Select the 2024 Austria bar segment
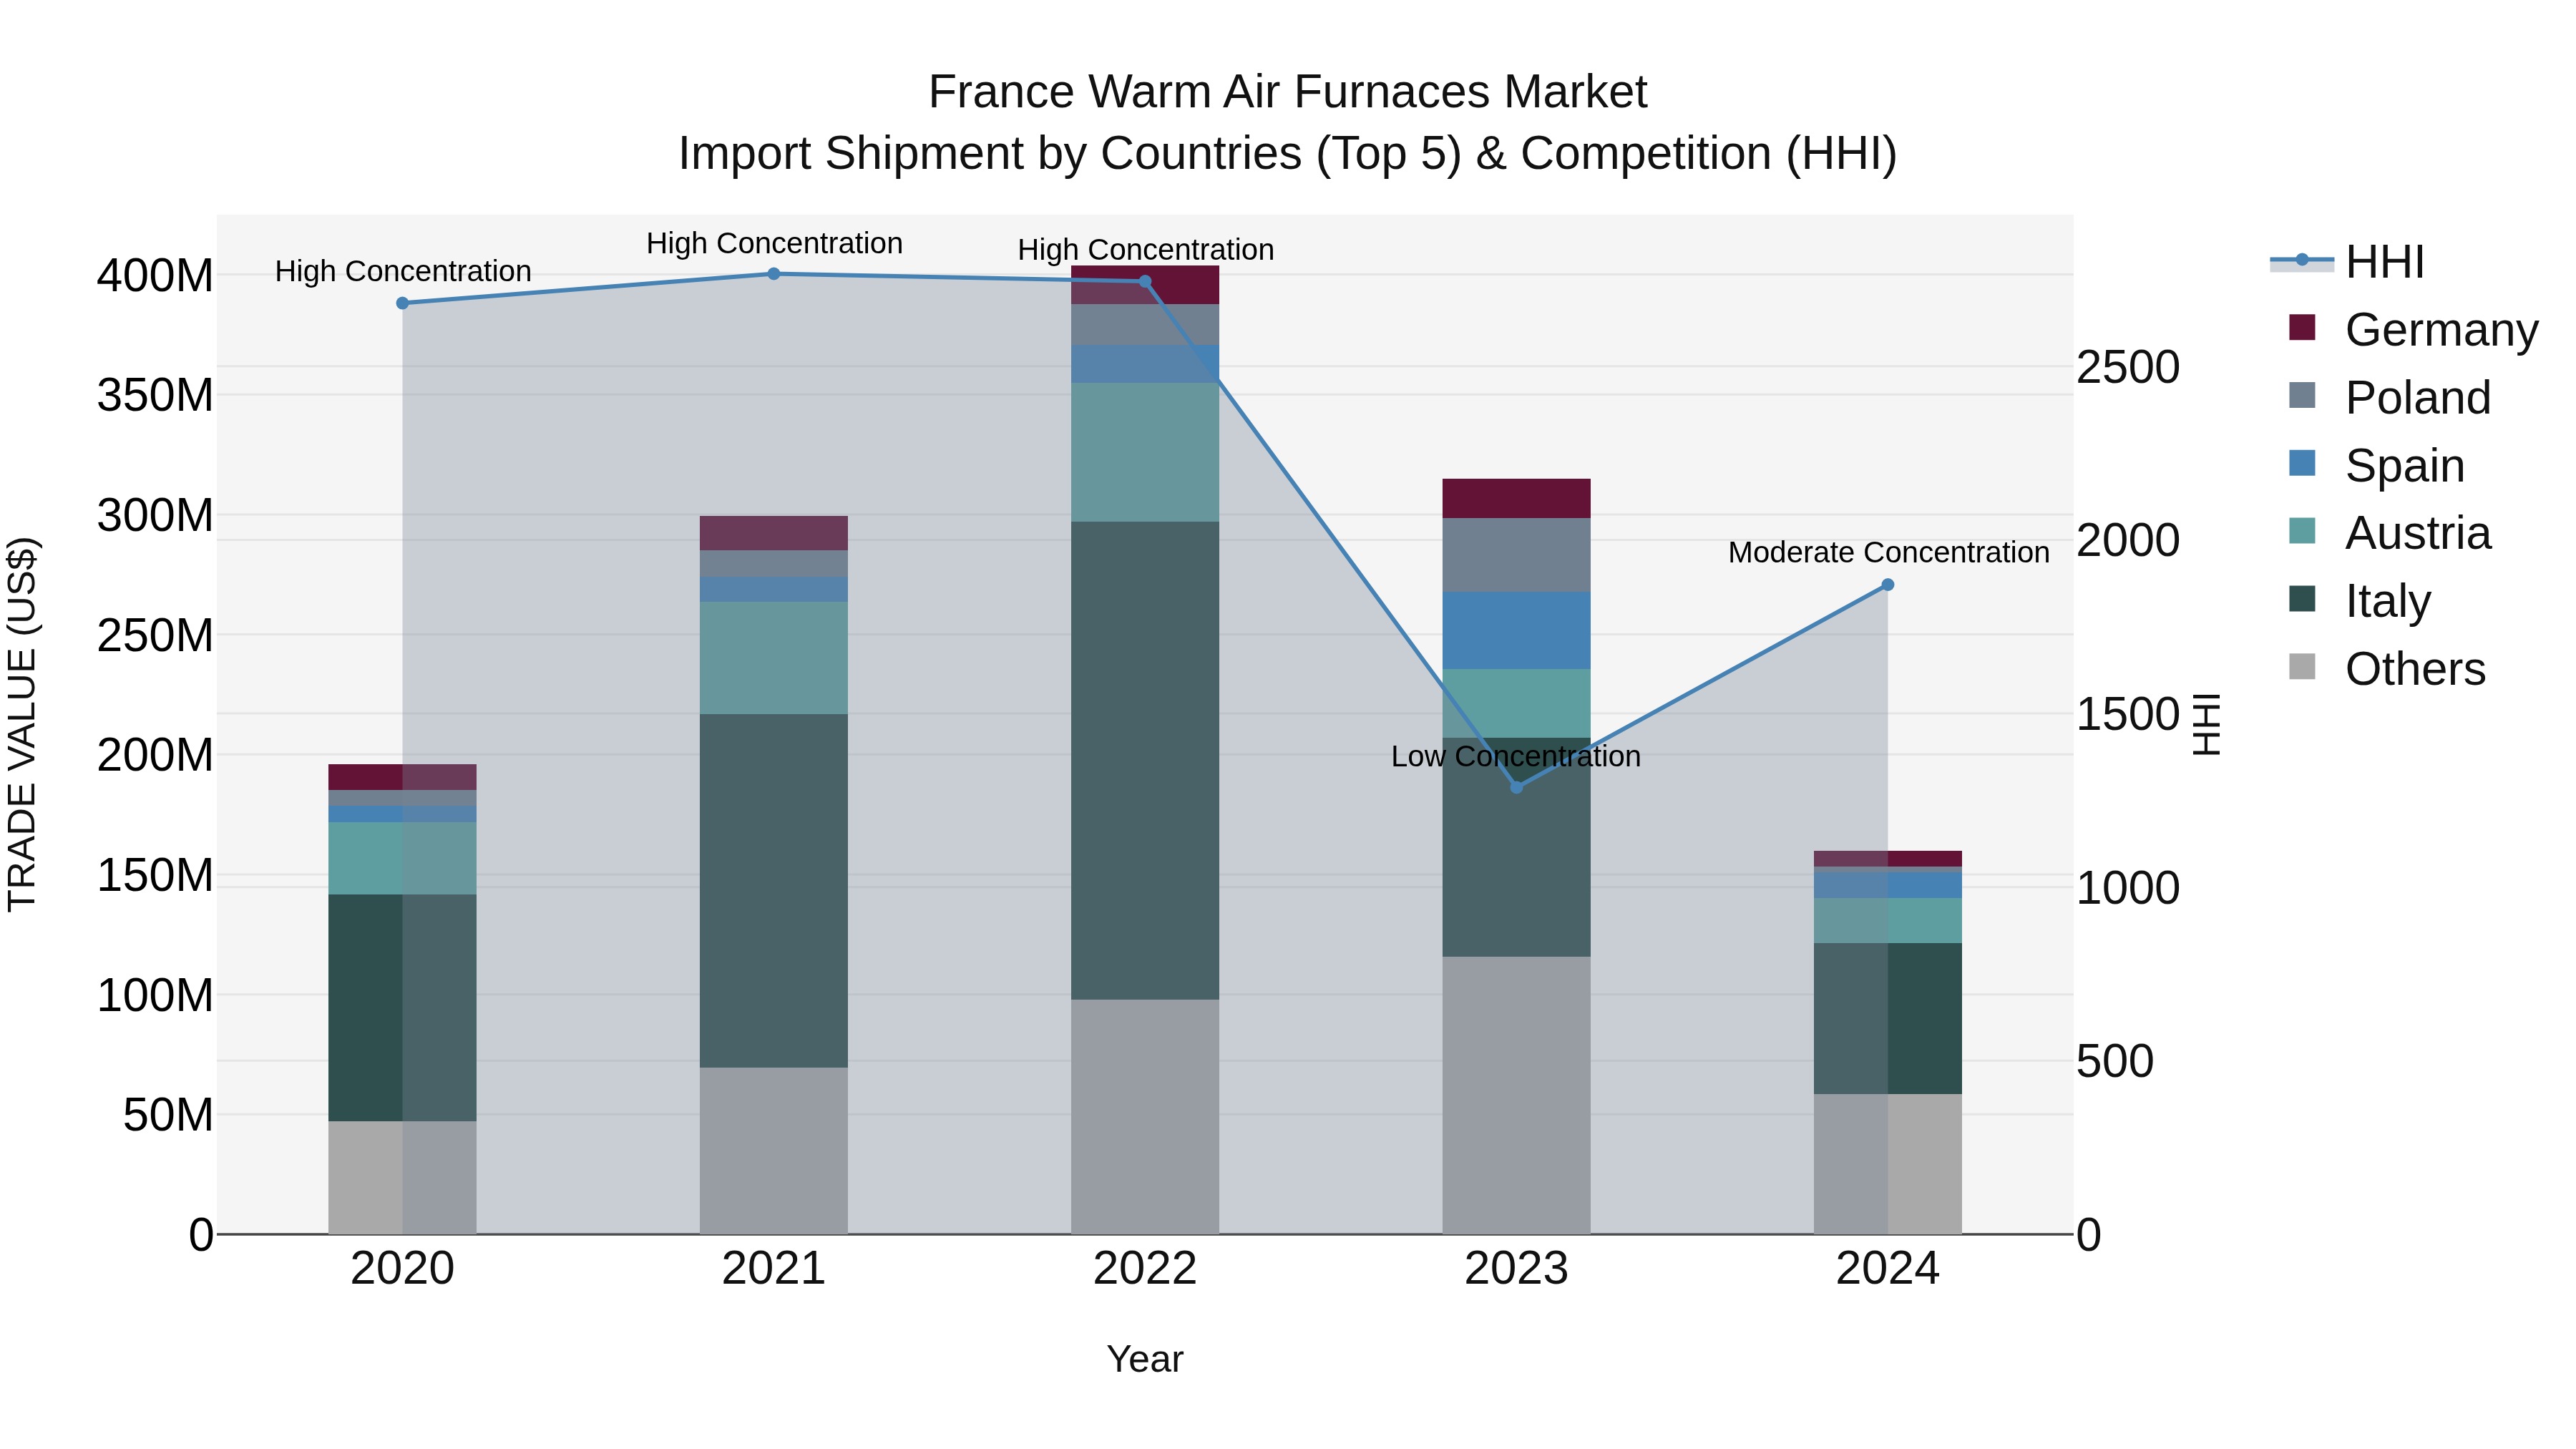This screenshot has width=2576, height=1449. 1888,920
